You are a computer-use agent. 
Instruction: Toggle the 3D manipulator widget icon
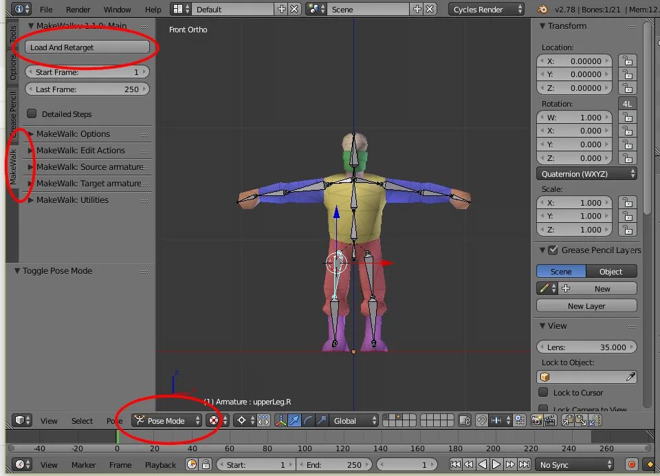281,420
